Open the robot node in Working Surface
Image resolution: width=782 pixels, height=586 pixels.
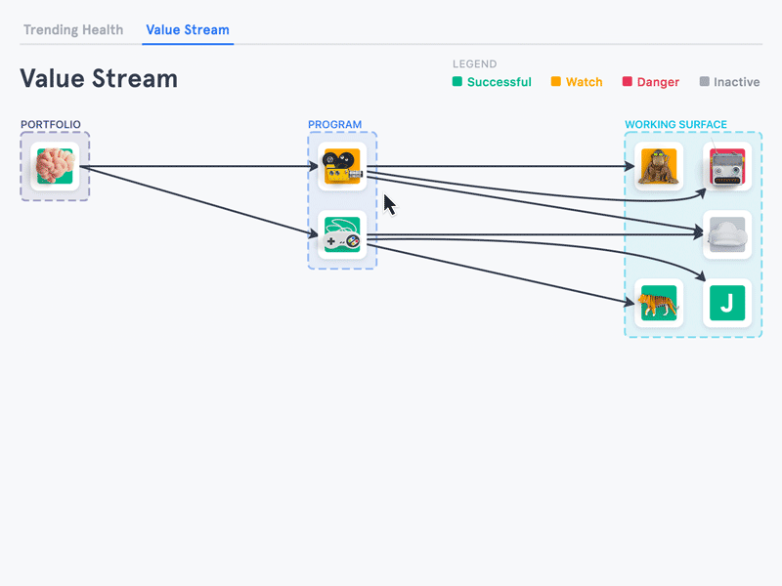(726, 166)
